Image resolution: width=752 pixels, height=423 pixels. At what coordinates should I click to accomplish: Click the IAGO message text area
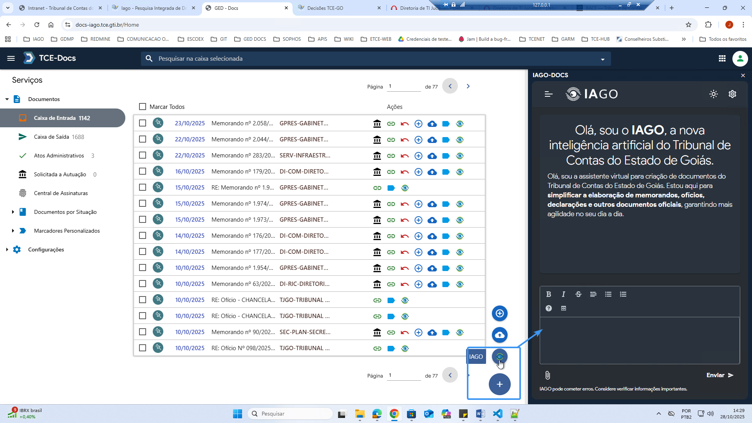(x=639, y=340)
